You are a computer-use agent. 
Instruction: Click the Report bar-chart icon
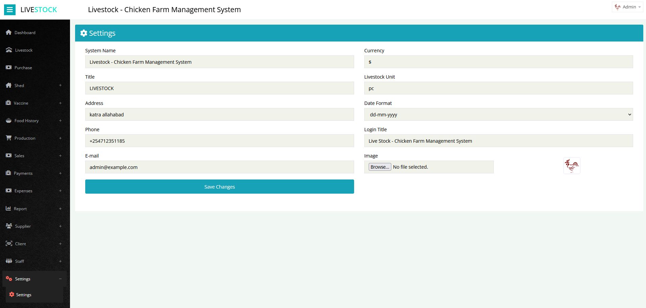click(8, 208)
